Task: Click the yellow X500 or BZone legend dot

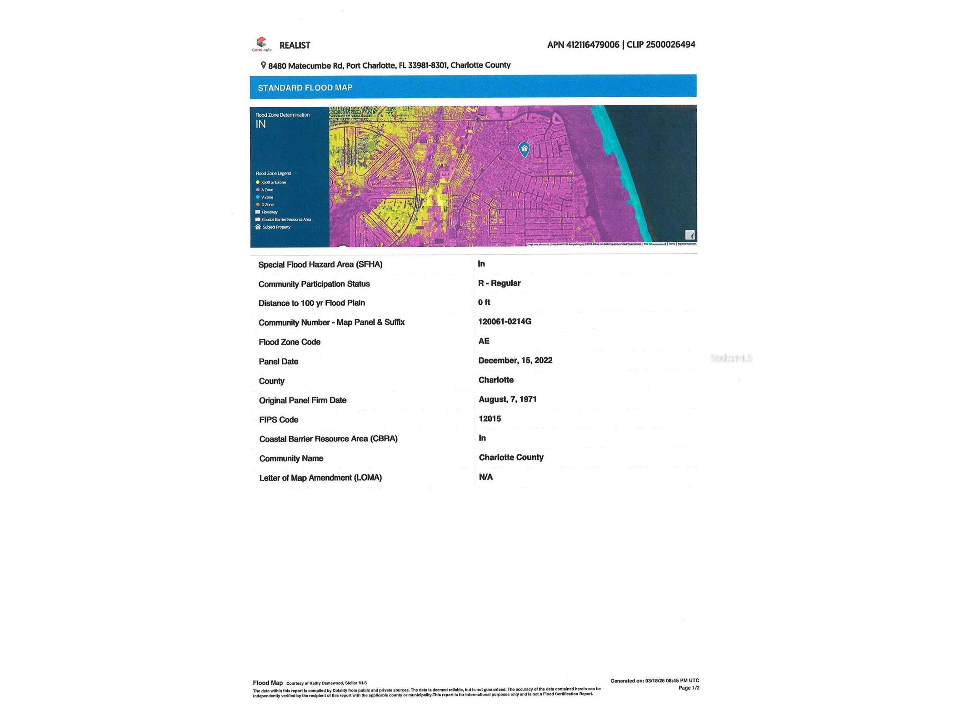Action: click(x=258, y=182)
